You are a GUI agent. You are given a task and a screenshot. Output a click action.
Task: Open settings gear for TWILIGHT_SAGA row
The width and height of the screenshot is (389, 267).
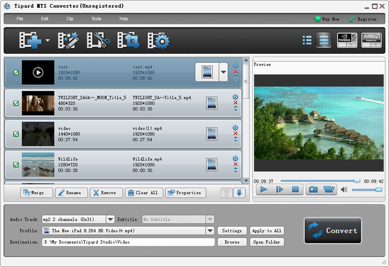236,97
